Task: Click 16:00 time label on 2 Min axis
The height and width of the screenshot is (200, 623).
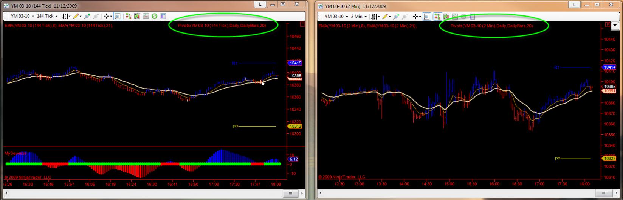Action: click(x=494, y=184)
